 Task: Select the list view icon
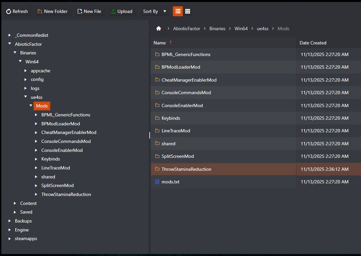point(178,11)
